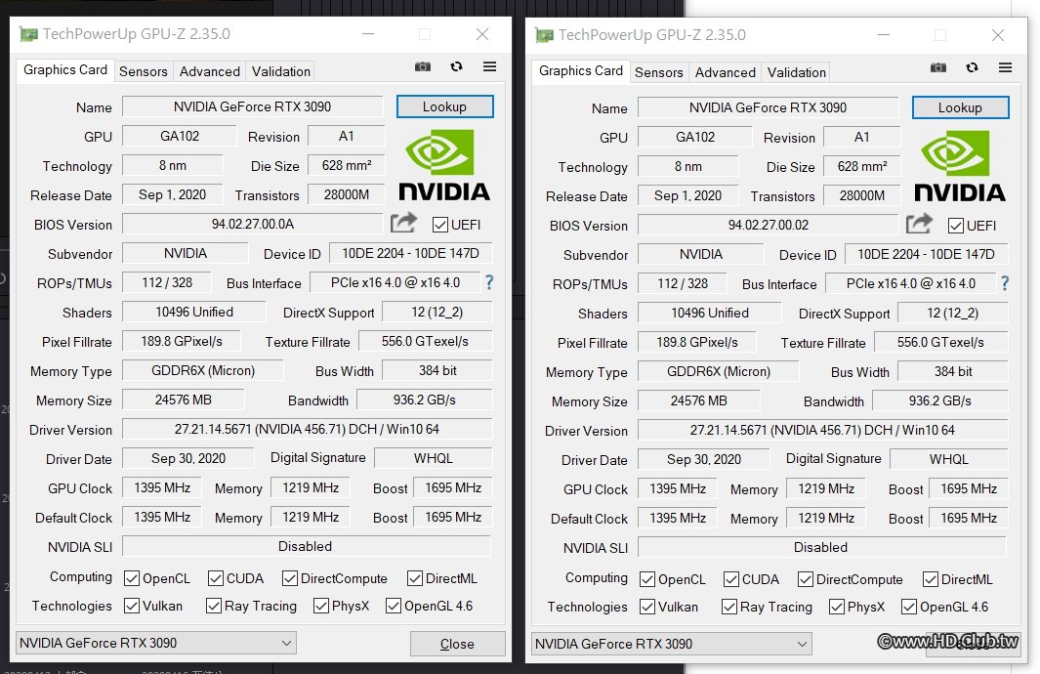Click screenshot camera icon in left GPU-Z window

click(423, 66)
